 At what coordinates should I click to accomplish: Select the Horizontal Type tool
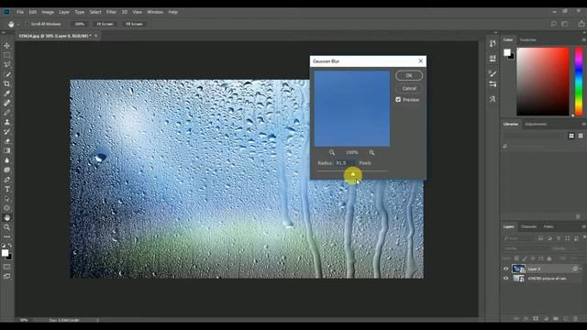pos(7,189)
